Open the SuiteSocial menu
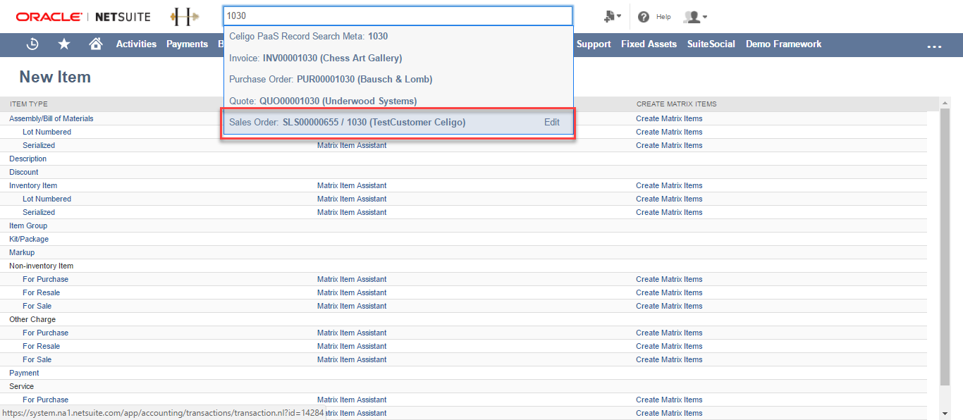 [711, 44]
